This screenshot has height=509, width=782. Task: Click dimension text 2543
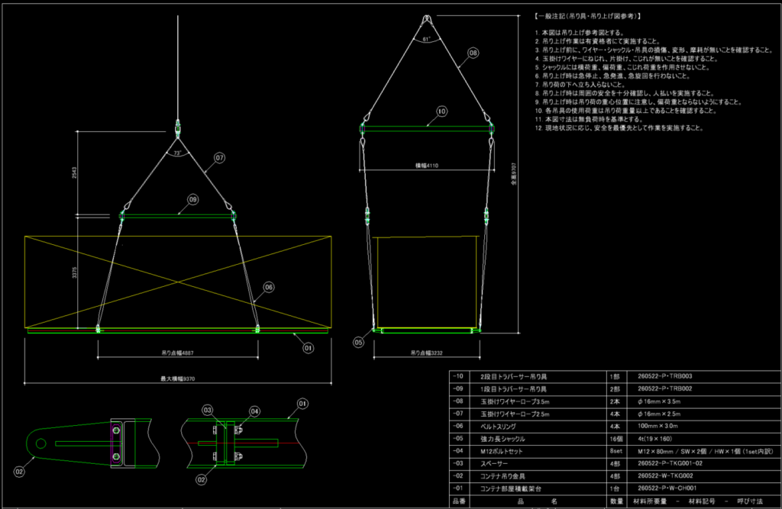tap(74, 173)
